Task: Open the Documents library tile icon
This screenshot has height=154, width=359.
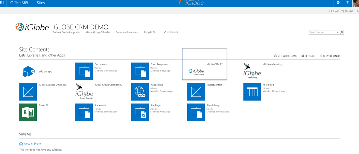Action: [84, 71]
